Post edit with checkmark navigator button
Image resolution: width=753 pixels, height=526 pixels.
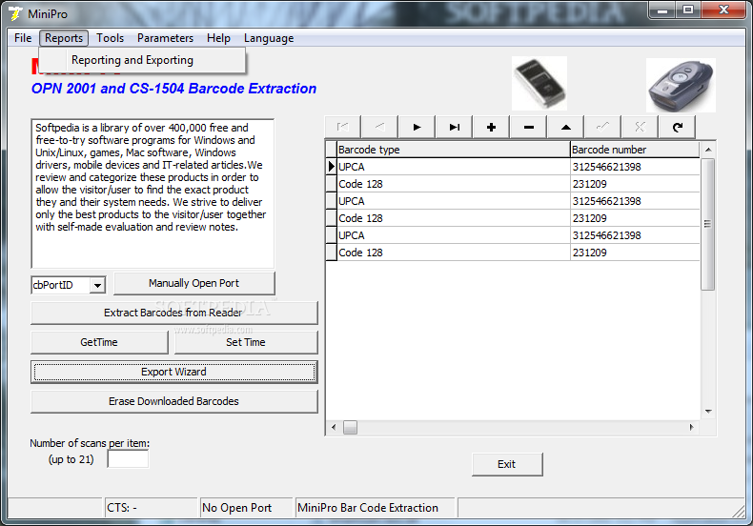[602, 127]
